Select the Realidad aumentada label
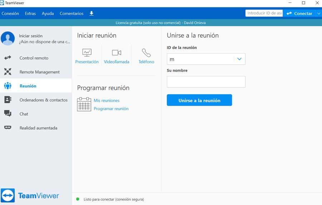Screen dimensions: 322x205 click(x=38, y=128)
